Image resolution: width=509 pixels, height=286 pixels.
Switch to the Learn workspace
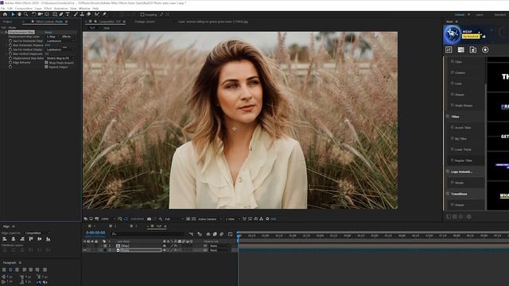pyautogui.click(x=479, y=14)
